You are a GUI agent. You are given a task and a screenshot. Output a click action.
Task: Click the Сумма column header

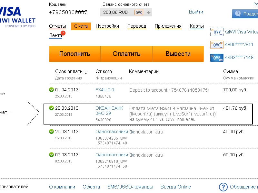[231, 71]
